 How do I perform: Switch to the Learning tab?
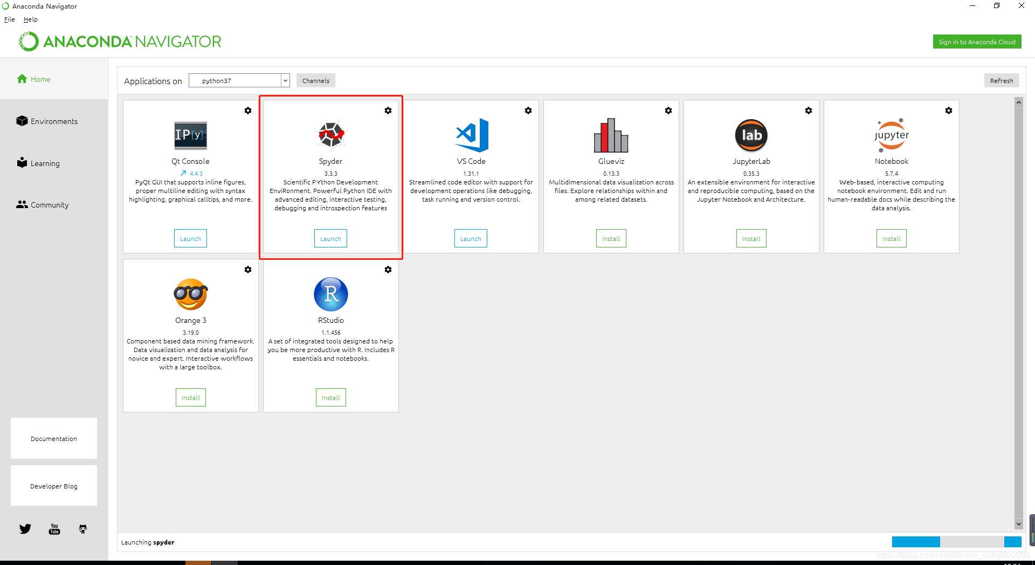click(x=38, y=163)
